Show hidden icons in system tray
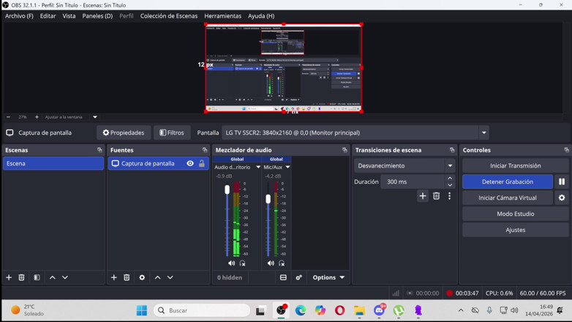Screen dimensions: 572x322 [x=461, y=310]
